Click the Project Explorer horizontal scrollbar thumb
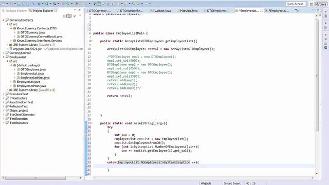This screenshot has width=329, height=185. (x=35, y=178)
